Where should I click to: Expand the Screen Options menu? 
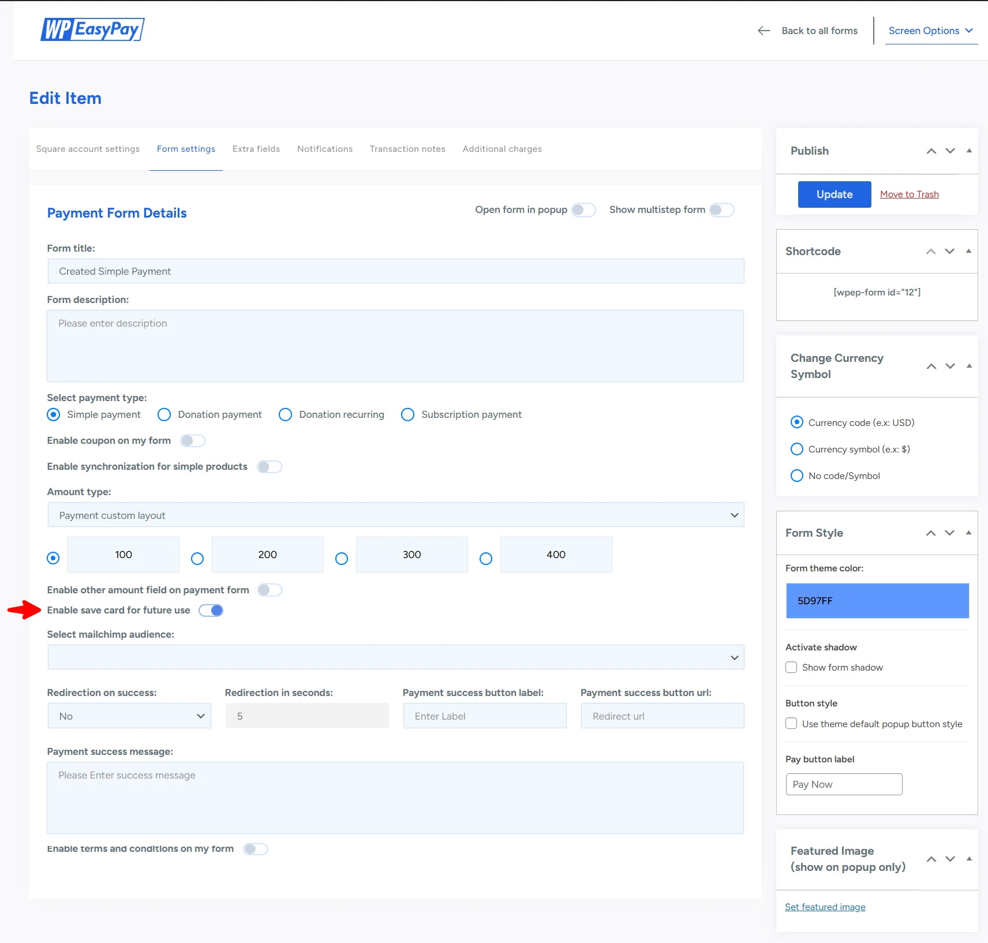931,31
